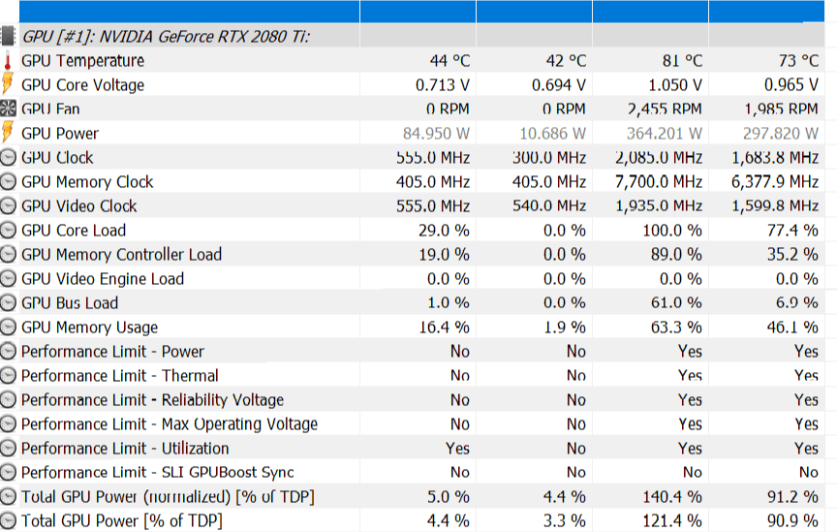Click the icon beside Performance Limit - Reliability Voltage

click(x=8, y=399)
